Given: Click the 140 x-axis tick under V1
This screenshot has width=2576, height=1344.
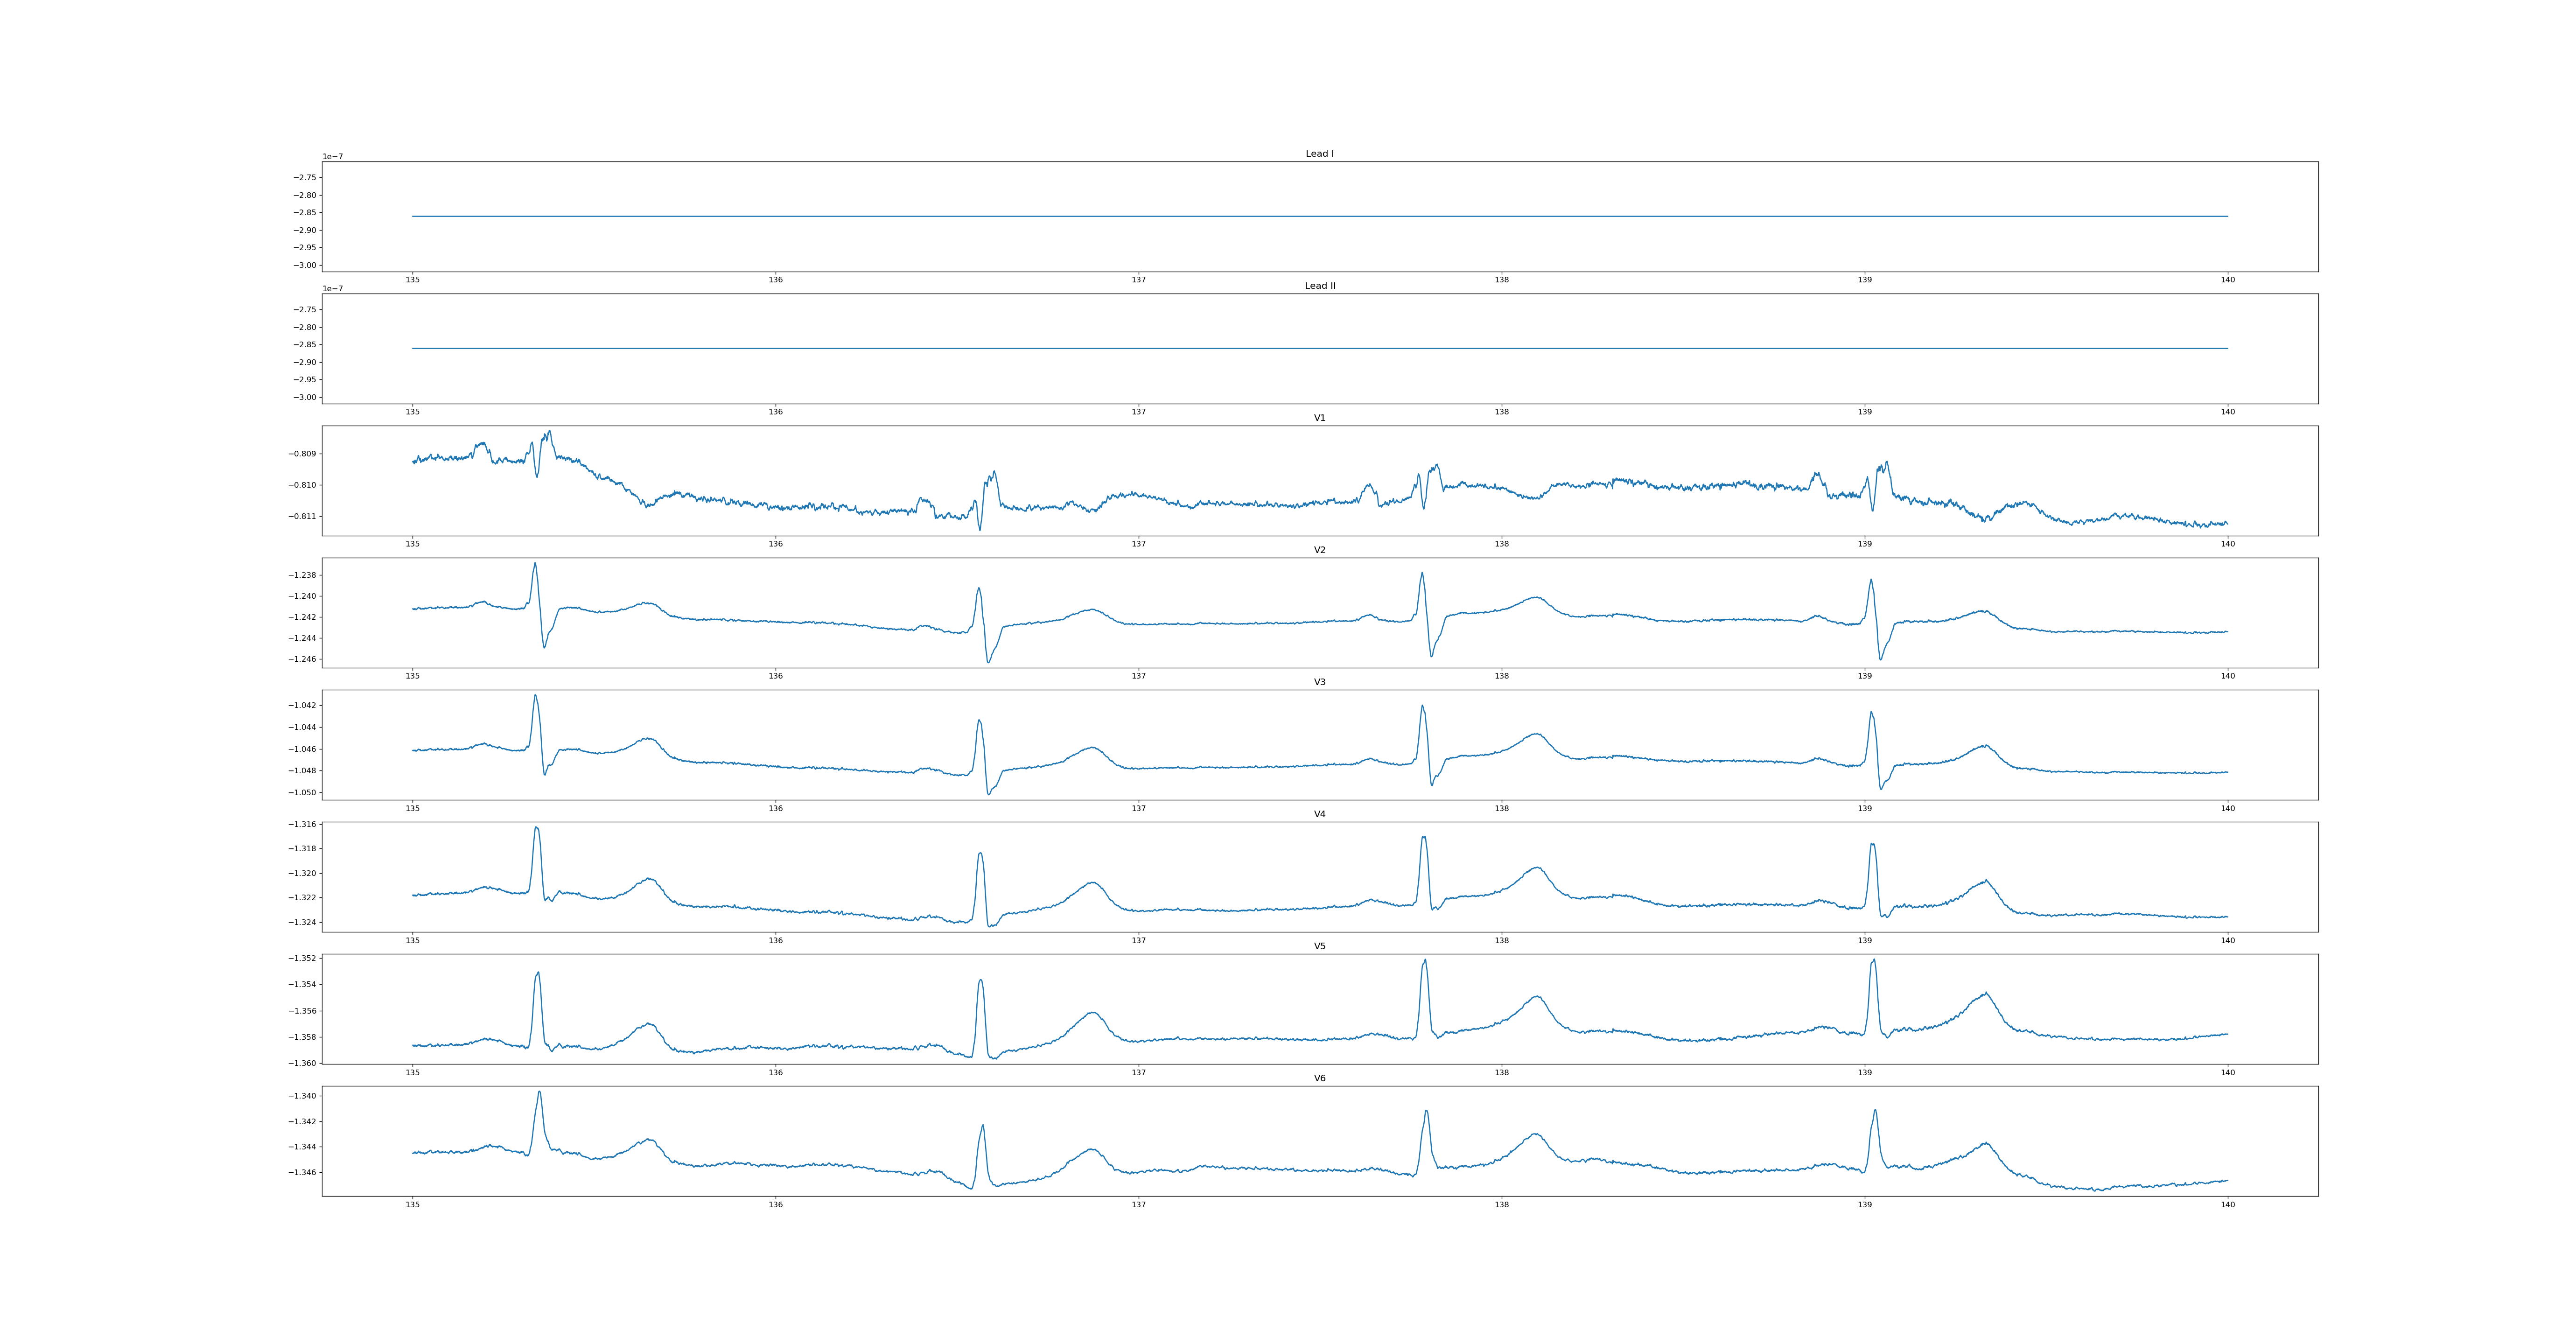Looking at the screenshot, I should point(2227,544).
